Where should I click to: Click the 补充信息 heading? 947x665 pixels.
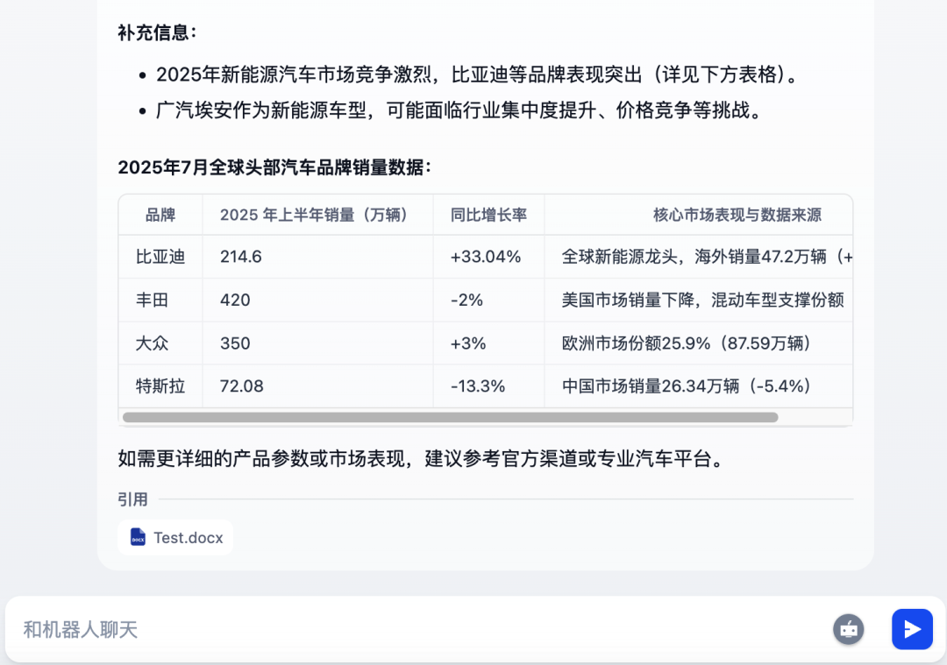pos(157,32)
